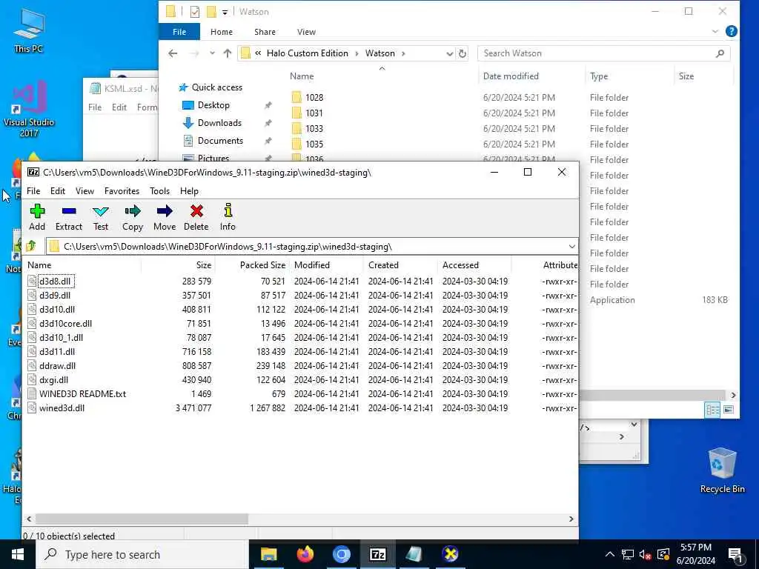Show hidden system tray icons

click(x=610, y=554)
